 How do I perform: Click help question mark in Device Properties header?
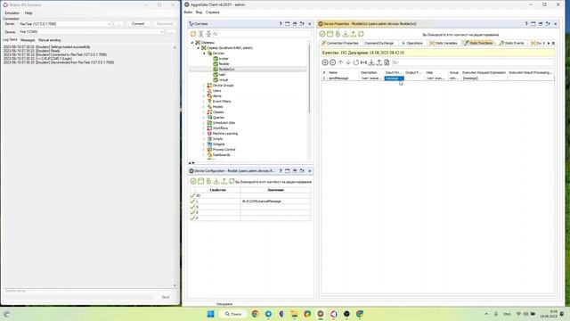[526, 24]
